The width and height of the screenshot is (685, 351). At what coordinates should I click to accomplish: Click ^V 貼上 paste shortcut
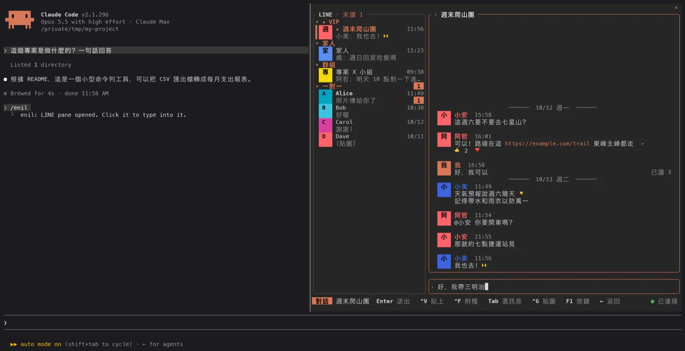432,301
